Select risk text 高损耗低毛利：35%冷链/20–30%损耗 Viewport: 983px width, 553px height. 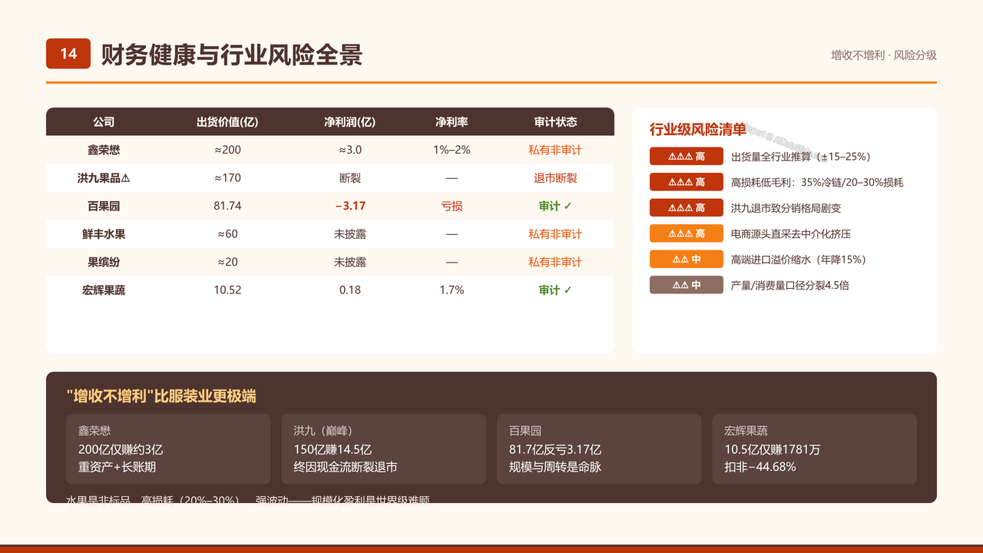tap(817, 182)
